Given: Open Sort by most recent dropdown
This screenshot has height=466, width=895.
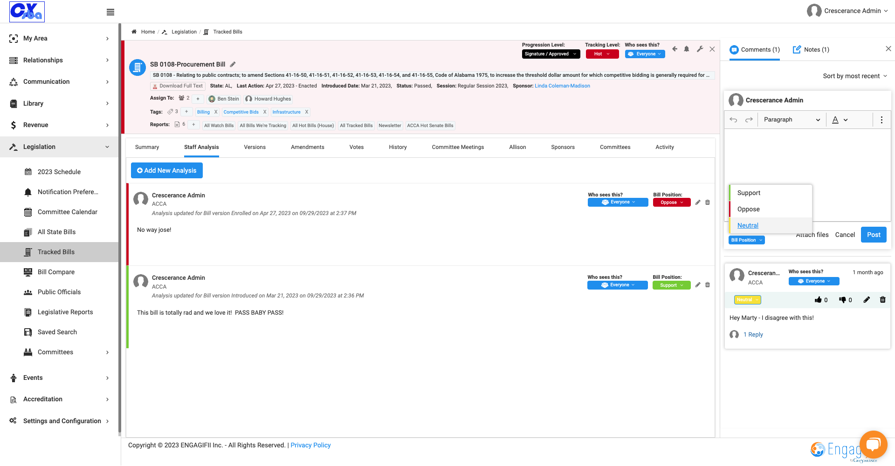Looking at the screenshot, I should click(x=855, y=76).
